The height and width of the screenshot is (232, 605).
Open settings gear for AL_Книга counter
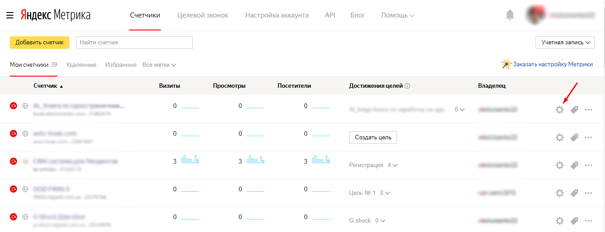pyautogui.click(x=559, y=109)
